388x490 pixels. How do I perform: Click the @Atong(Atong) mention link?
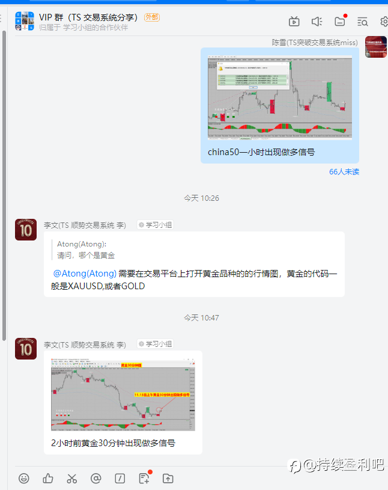(x=85, y=274)
